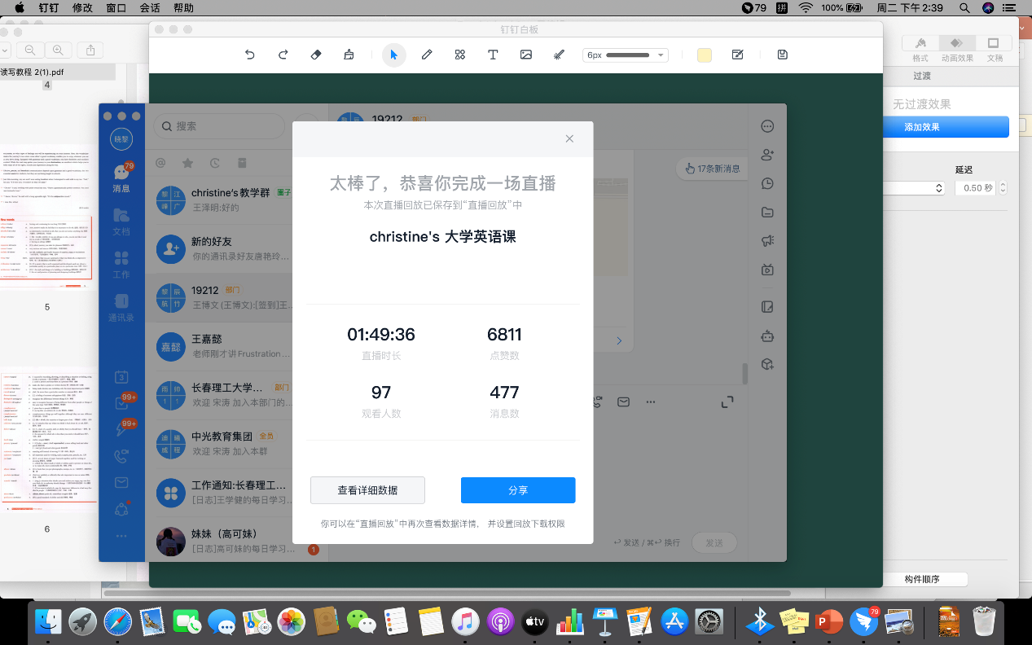The image size is (1032, 645).
Task: Click the save icon in whiteboard toolbar
Action: point(783,55)
